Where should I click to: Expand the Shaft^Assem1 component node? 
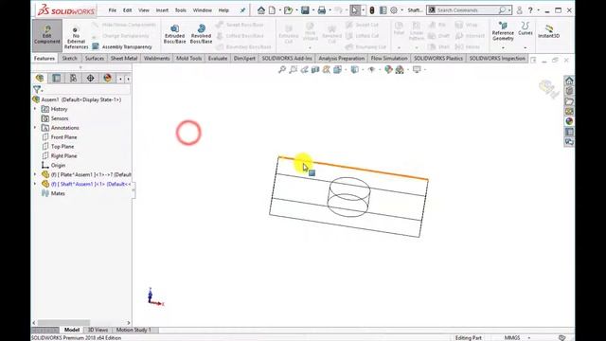35,184
